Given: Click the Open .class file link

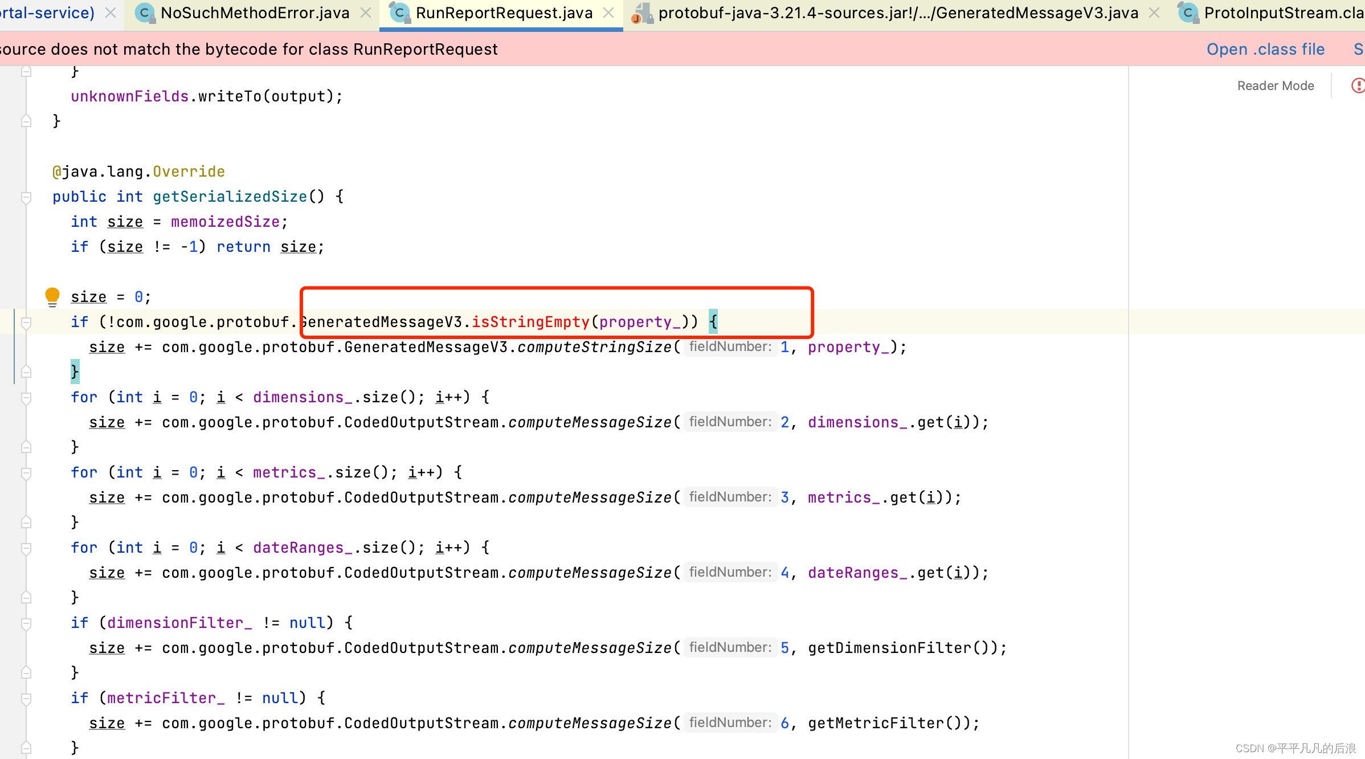Looking at the screenshot, I should point(1266,49).
